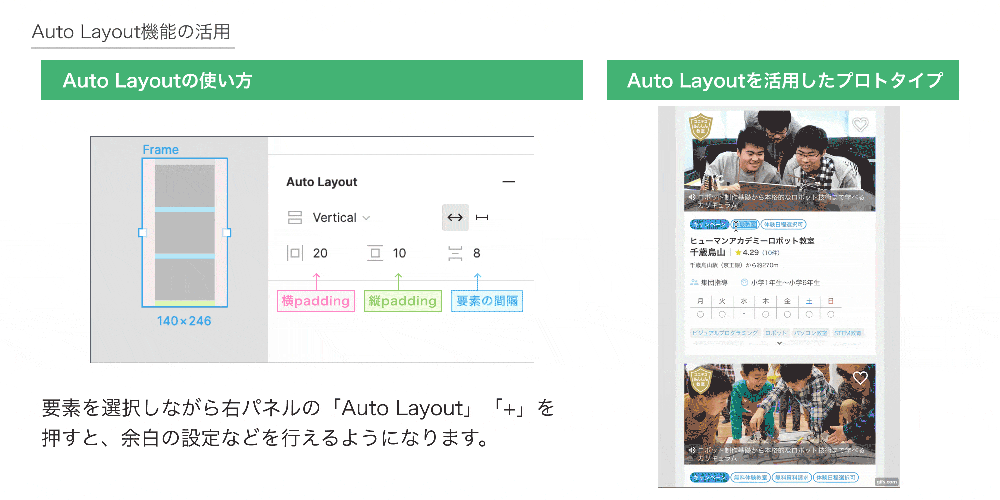Click the STEM教育 category tag
The height and width of the screenshot is (500, 1000).
click(x=848, y=333)
